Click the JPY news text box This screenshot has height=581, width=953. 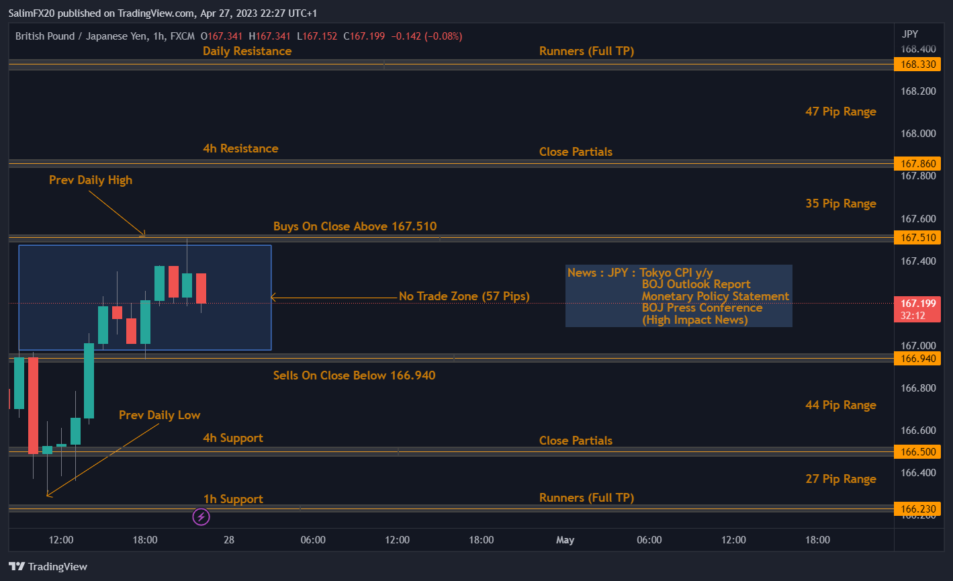point(678,296)
